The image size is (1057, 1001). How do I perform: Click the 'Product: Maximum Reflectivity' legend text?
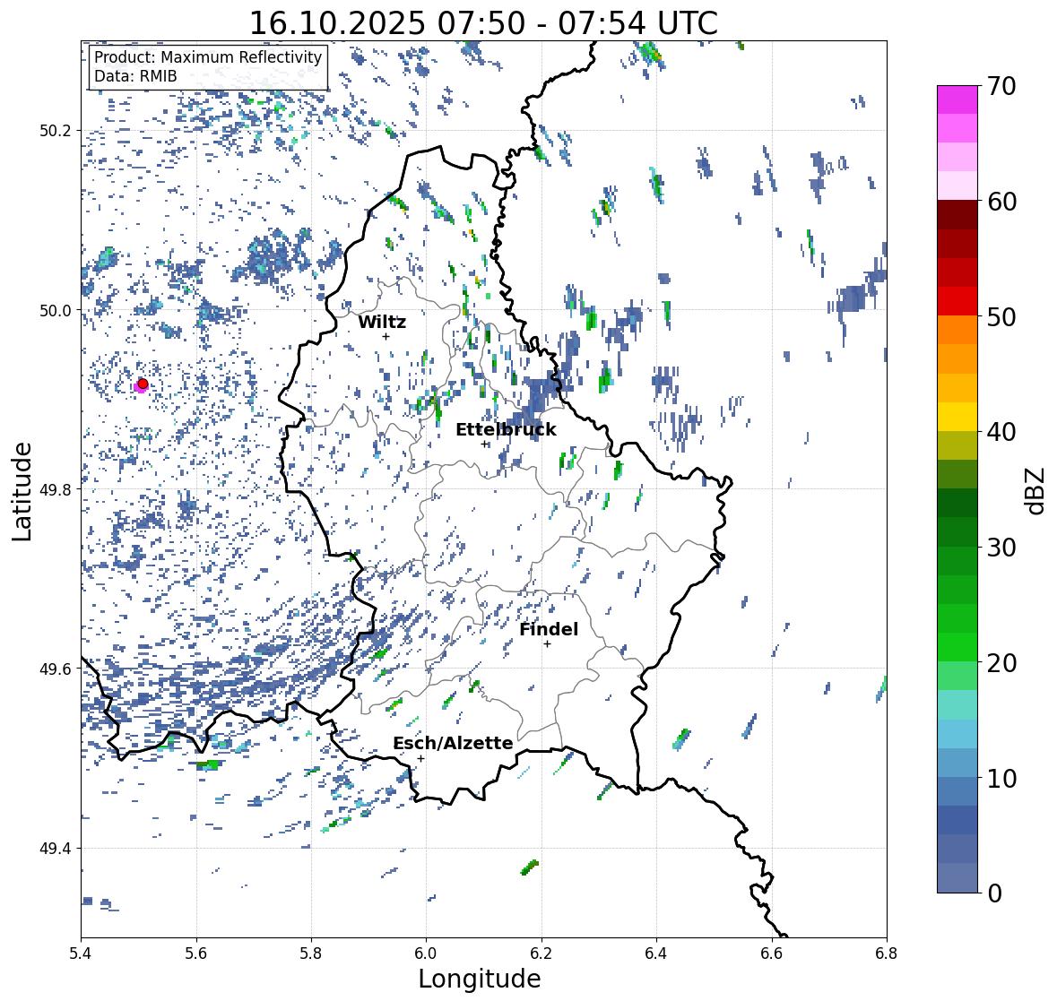coord(208,57)
